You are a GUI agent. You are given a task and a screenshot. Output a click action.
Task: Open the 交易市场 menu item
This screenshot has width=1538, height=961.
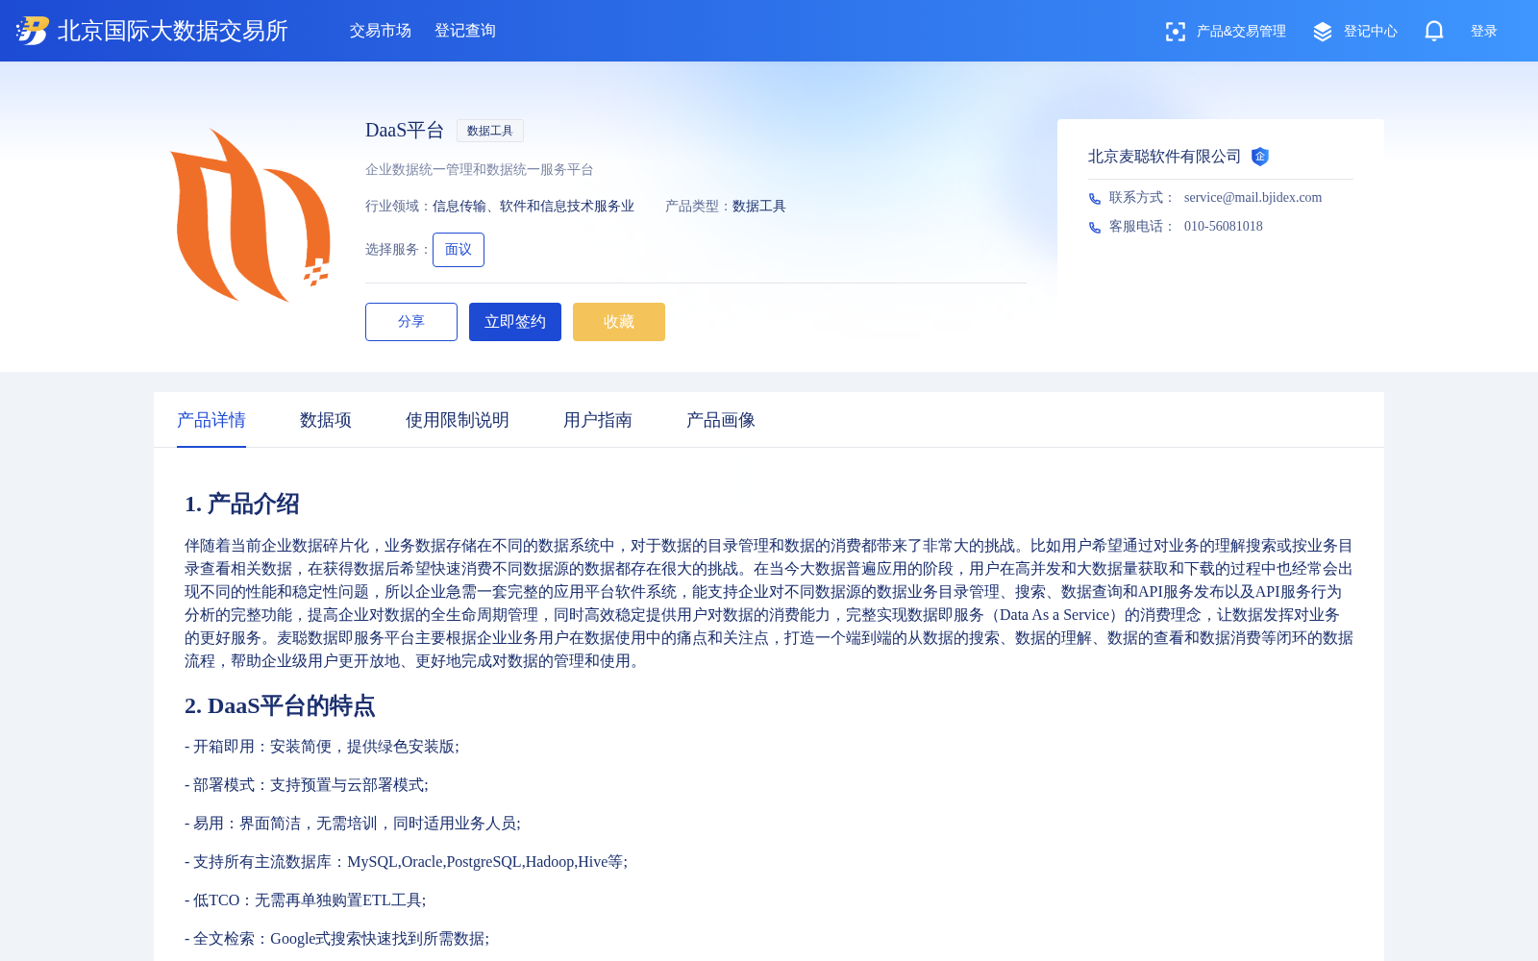pyautogui.click(x=381, y=31)
